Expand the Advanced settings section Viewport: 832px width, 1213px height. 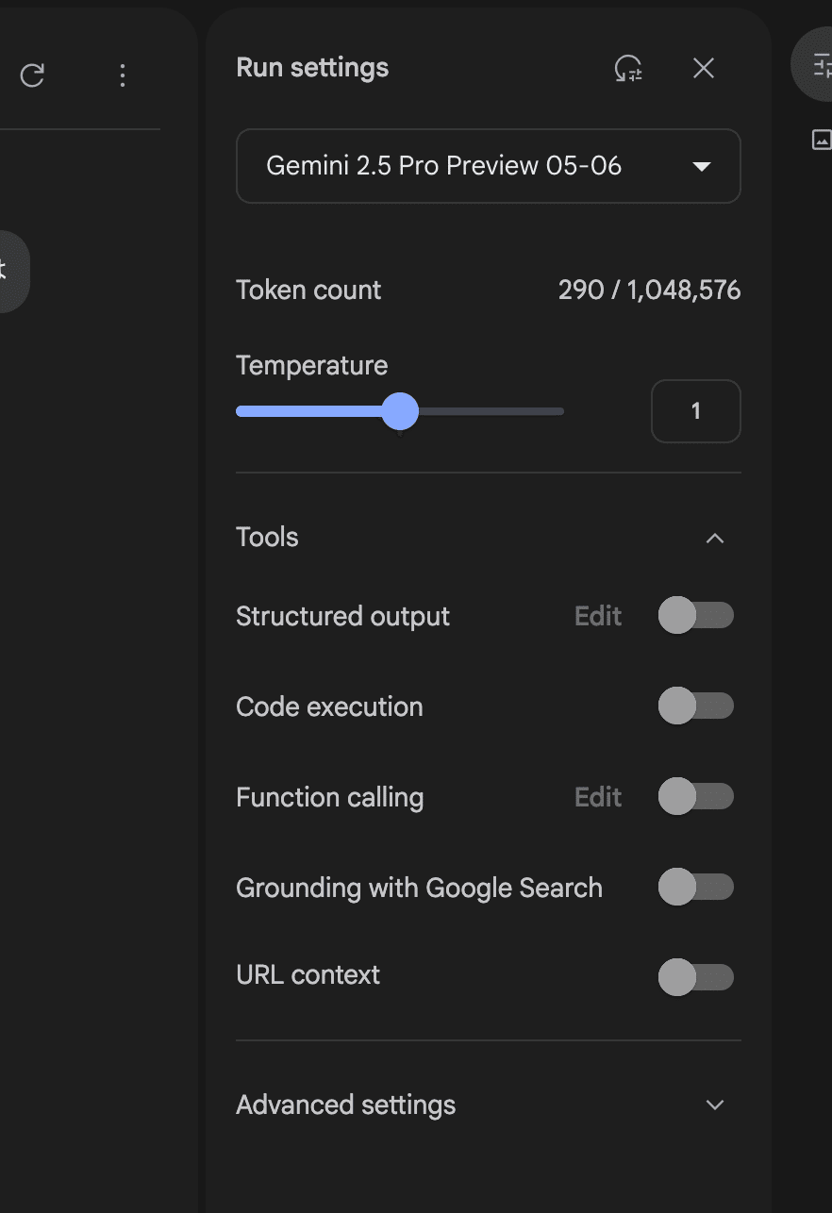tap(715, 1105)
